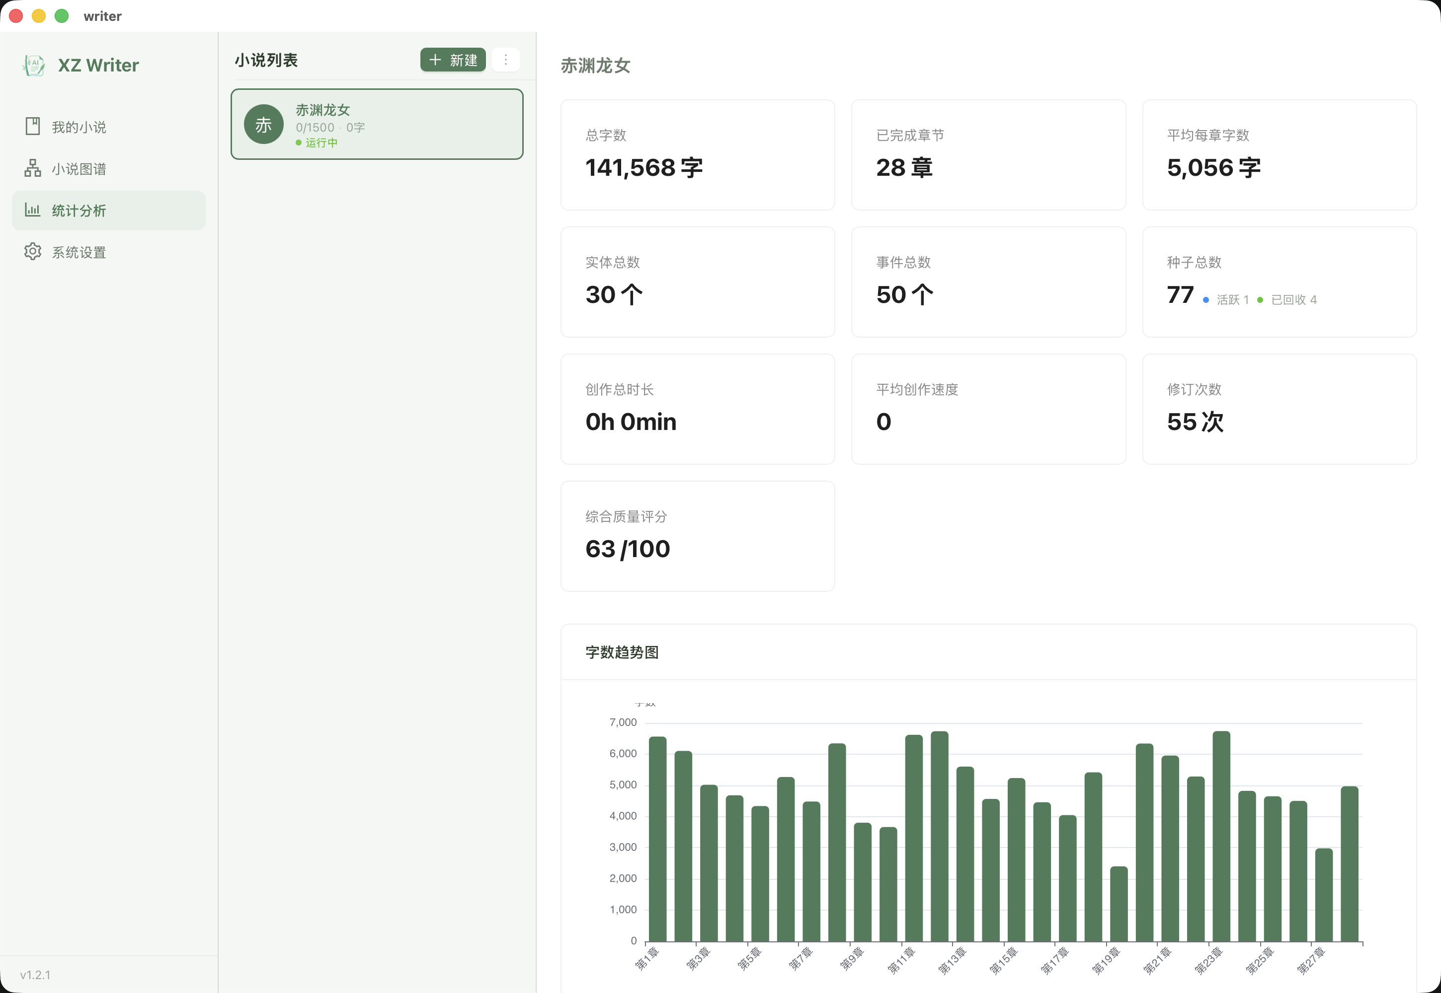Click the 创作总时长 0h 0min card
Viewport: 1441px width, 993px height.
point(698,409)
